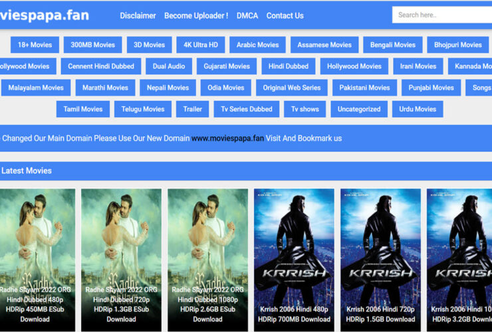
Task: Focus the Search here input field
Action: pos(441,15)
